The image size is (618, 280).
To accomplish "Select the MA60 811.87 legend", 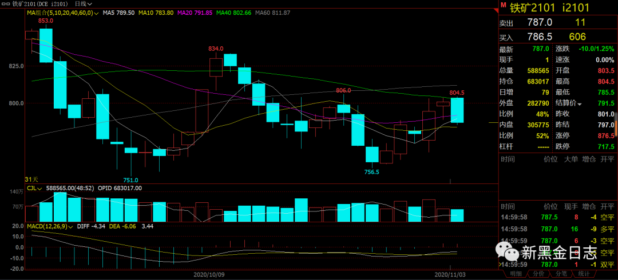I will (273, 13).
